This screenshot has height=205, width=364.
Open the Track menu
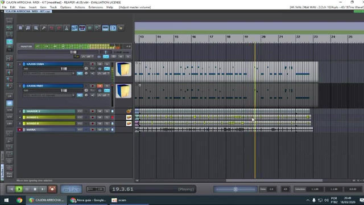pyautogui.click(x=53, y=7)
